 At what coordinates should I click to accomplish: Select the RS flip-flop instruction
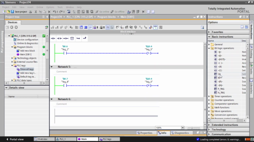(219, 78)
